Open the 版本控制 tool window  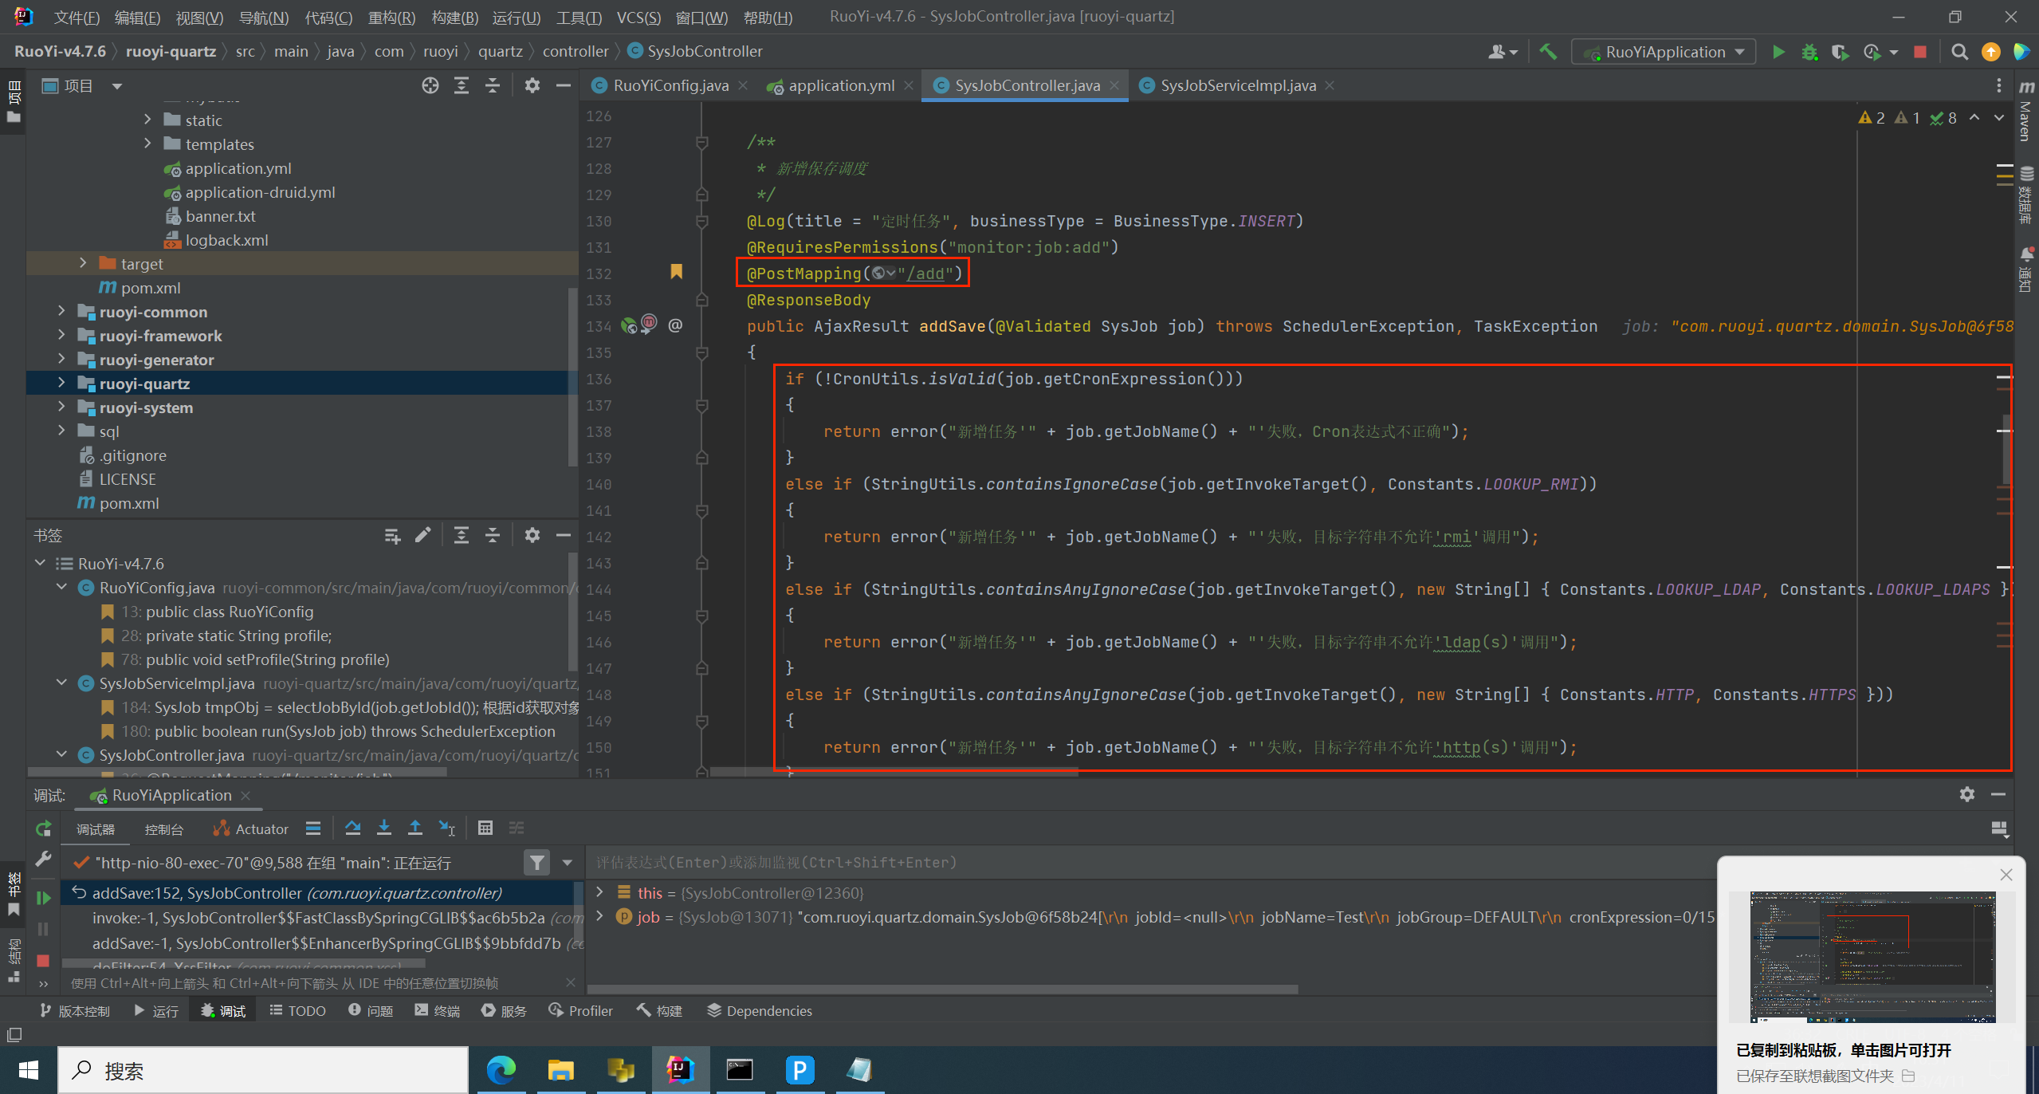pos(74,1010)
